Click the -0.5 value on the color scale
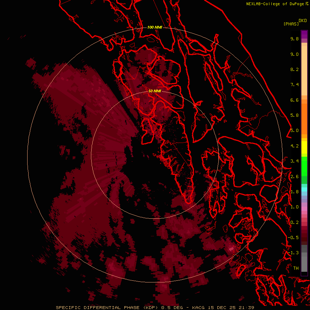310x310 pixels. 293,238
